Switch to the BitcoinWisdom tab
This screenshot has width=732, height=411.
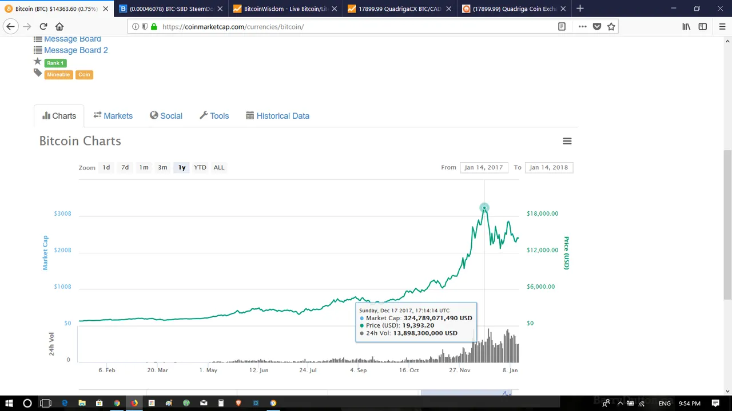click(285, 9)
